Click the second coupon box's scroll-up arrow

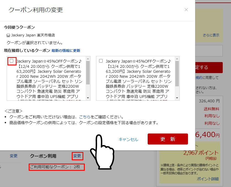(x=177, y=59)
